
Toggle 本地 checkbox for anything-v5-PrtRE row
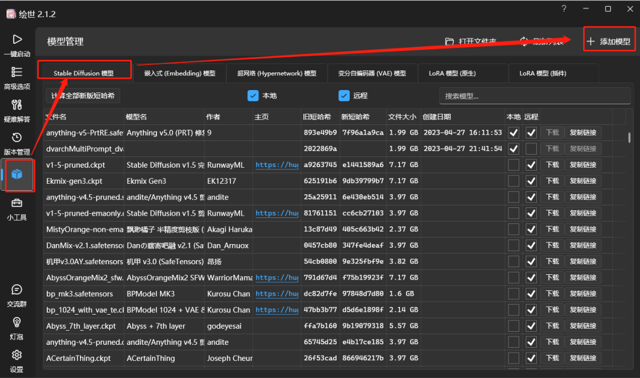pos(513,133)
